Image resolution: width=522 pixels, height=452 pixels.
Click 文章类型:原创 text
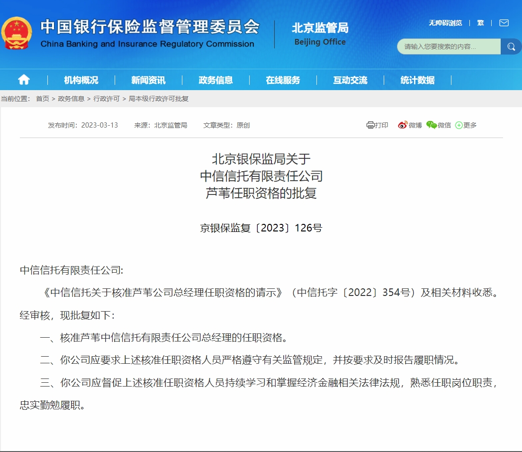[227, 125]
